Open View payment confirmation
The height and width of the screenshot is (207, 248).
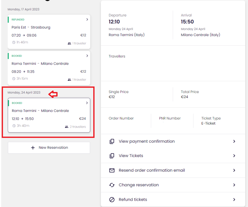pos(173,141)
